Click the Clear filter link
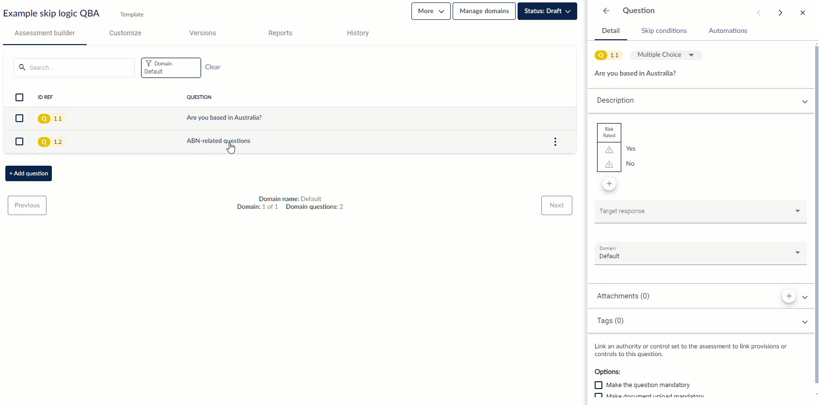The image size is (819, 405). (212, 67)
